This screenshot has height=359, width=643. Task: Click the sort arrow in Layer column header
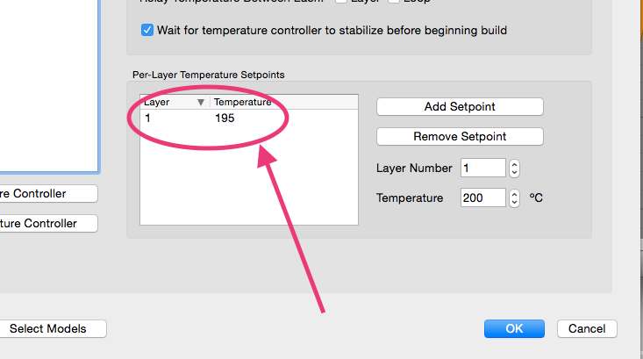201,102
